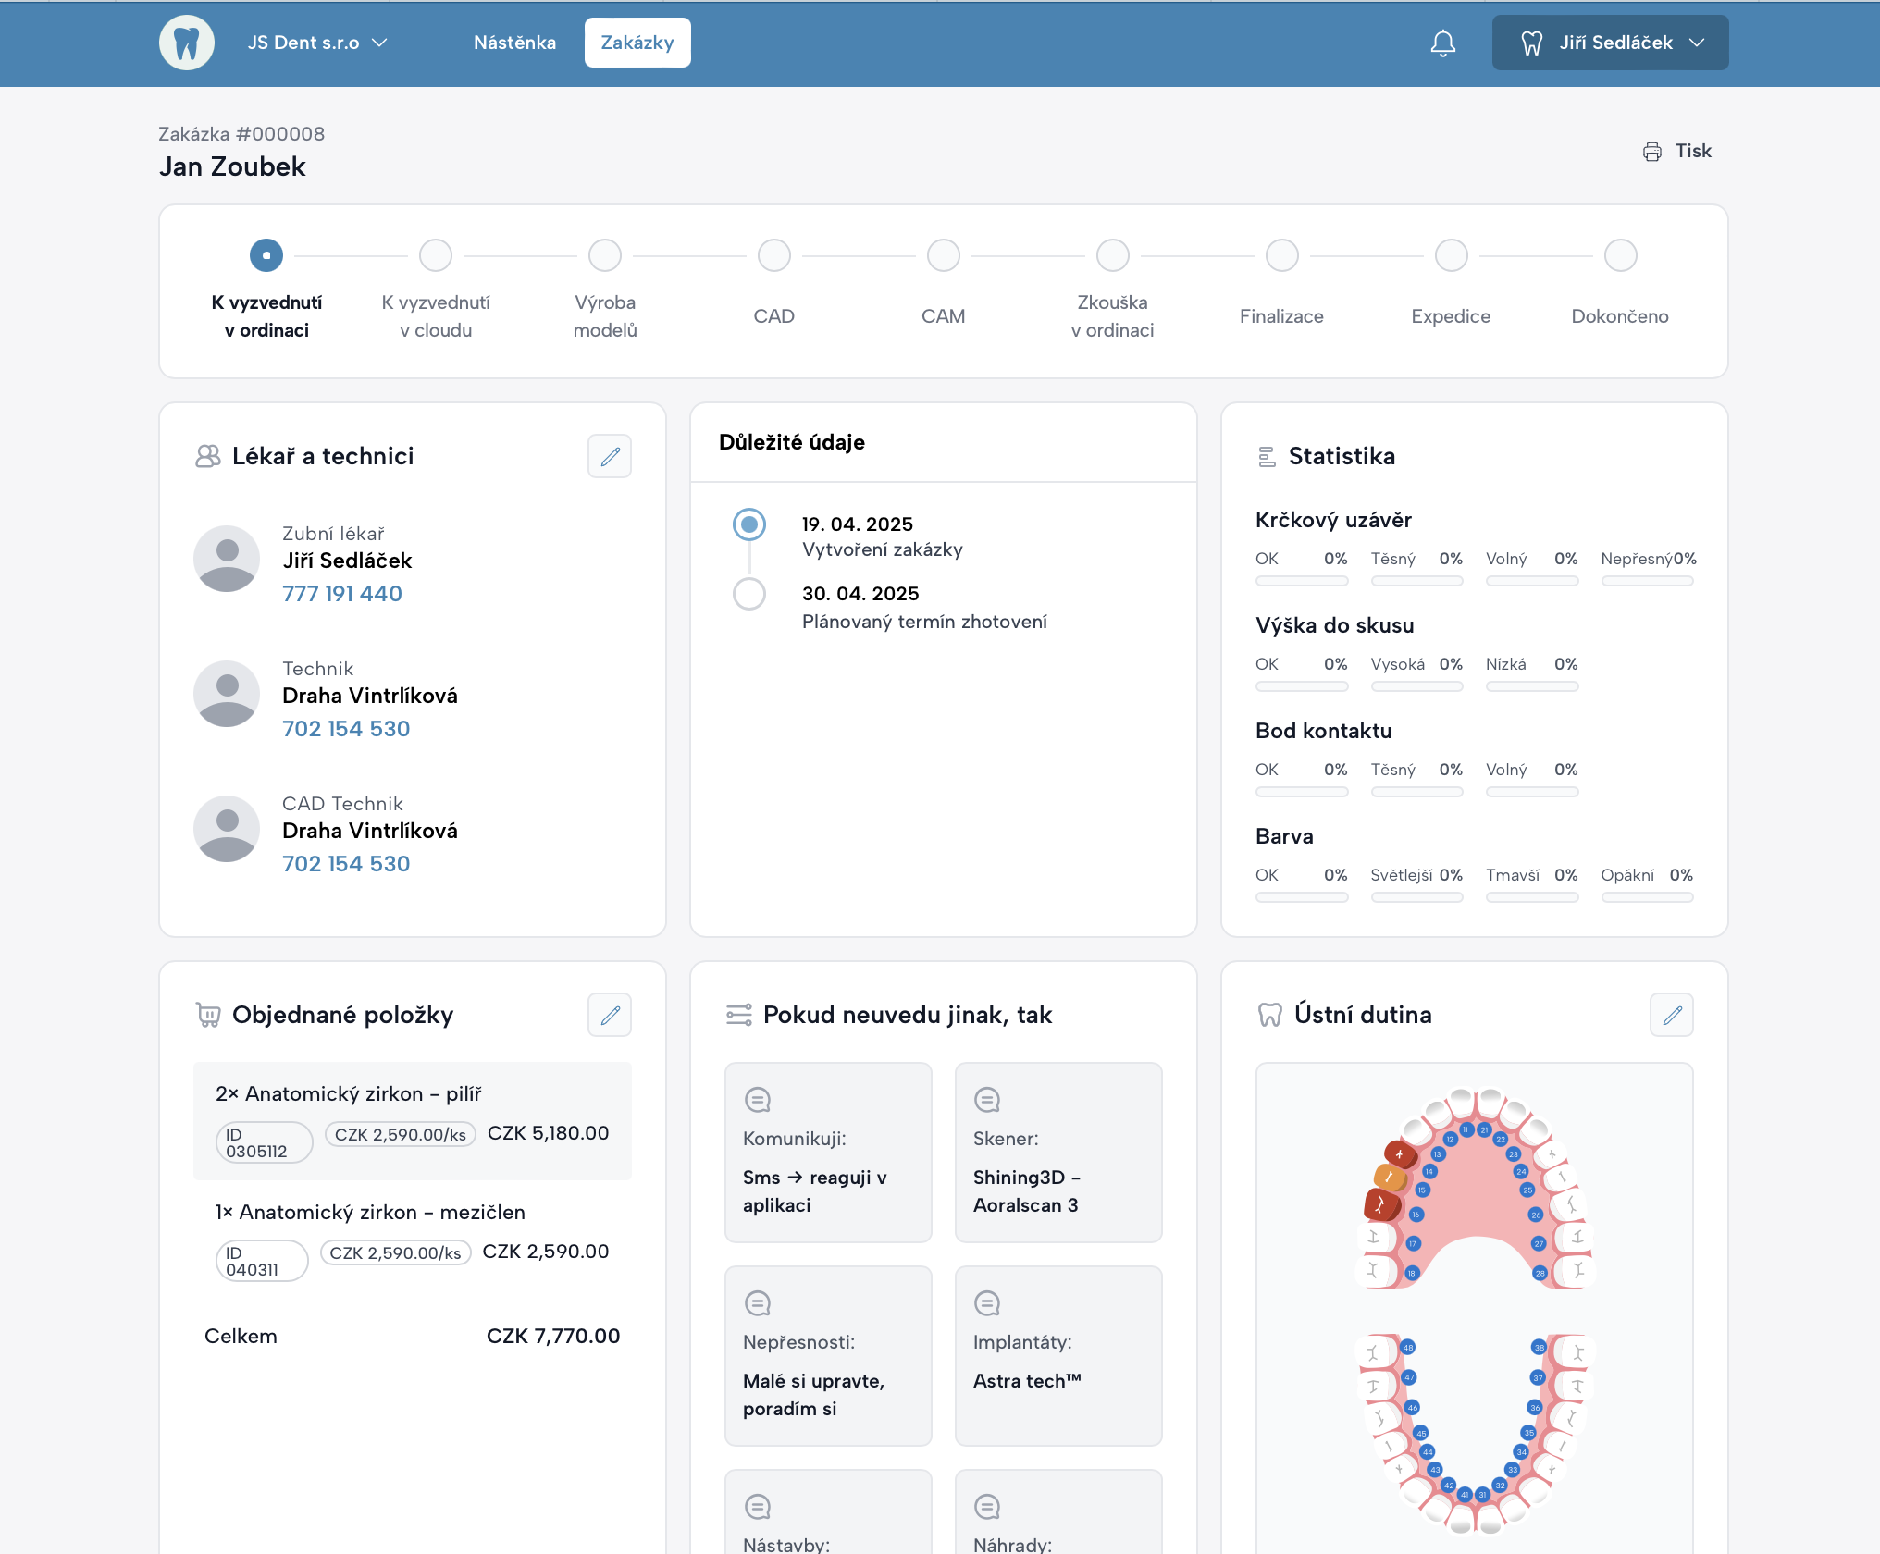
Task: Click the Barva Opákní progress bar
Action: (x=1647, y=897)
